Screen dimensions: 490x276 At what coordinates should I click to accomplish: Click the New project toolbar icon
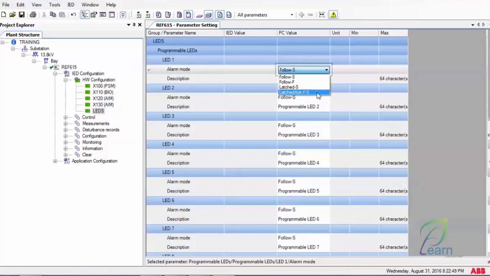click(x=3, y=15)
